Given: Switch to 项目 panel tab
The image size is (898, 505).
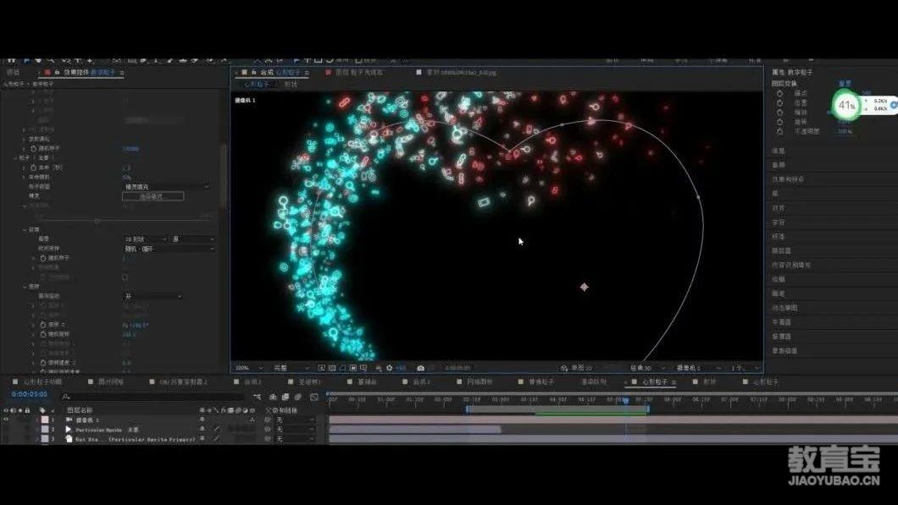Looking at the screenshot, I should click(13, 73).
